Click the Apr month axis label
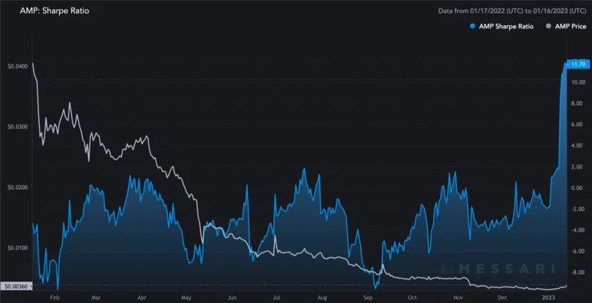This screenshot has height=303, width=592. click(x=141, y=297)
